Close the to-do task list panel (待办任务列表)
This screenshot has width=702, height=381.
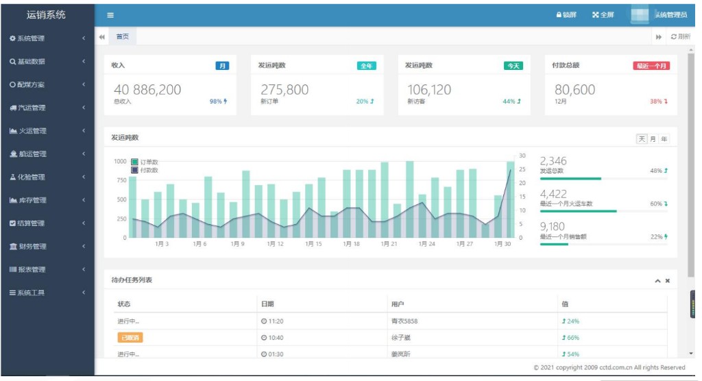(667, 281)
